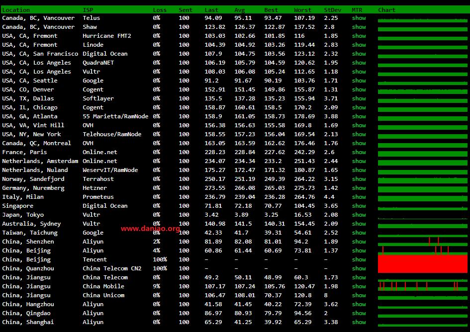Open show link for Shanghai Aliyun row
Viewport: 470px width, 332px height.
point(359,322)
